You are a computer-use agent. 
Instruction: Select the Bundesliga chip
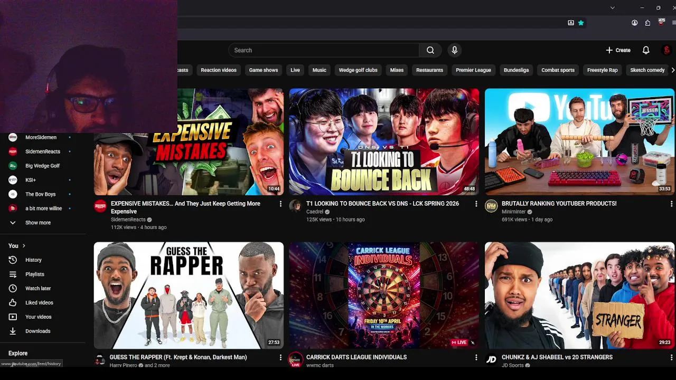coord(516,70)
